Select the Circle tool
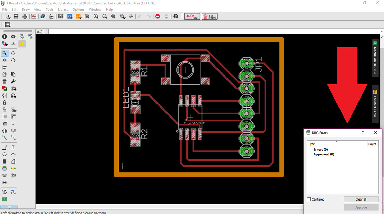 click(x=4, y=154)
